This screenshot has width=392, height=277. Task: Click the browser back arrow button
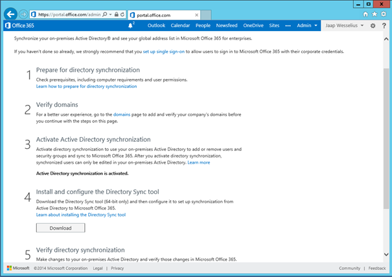(10, 14)
